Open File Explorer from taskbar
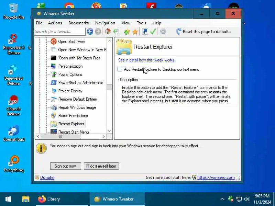 click(x=25, y=199)
